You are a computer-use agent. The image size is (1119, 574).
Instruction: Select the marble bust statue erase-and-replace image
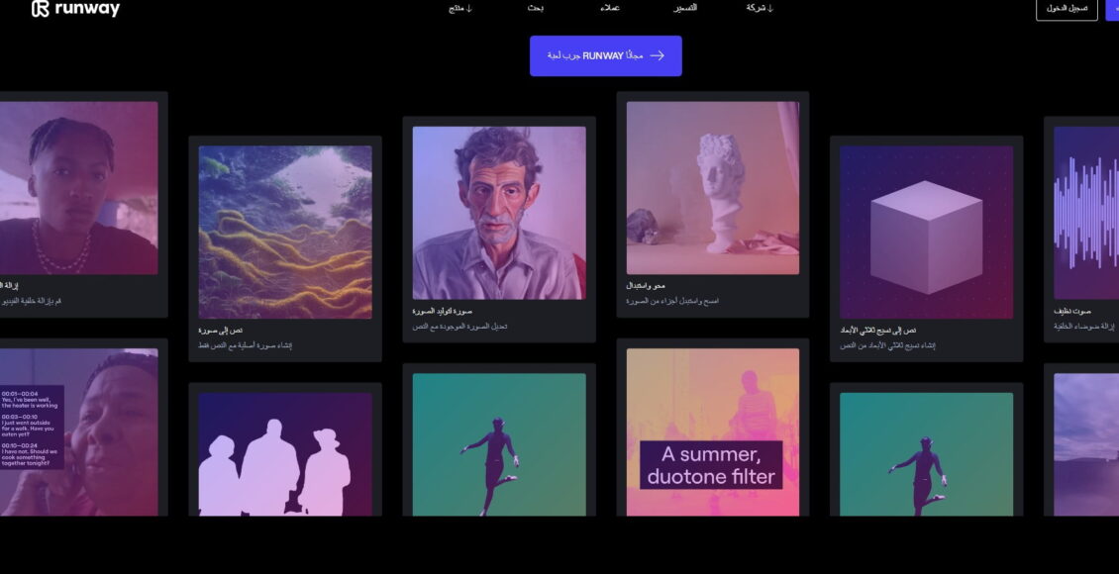click(712, 188)
